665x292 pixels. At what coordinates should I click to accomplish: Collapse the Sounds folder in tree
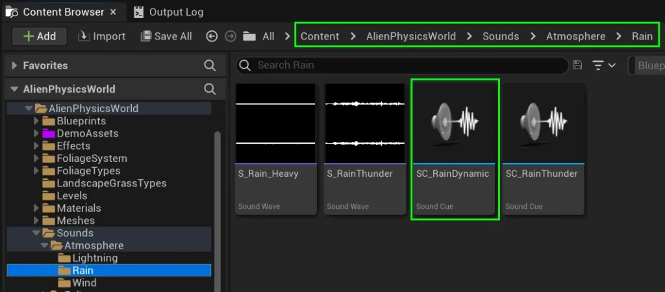coord(37,233)
